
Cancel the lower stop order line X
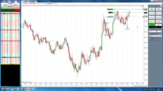click(x=143, y=17)
